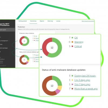Expand the management item chevron in the sidebar
Viewport: 108px width, 108px height.
click(x=9, y=41)
